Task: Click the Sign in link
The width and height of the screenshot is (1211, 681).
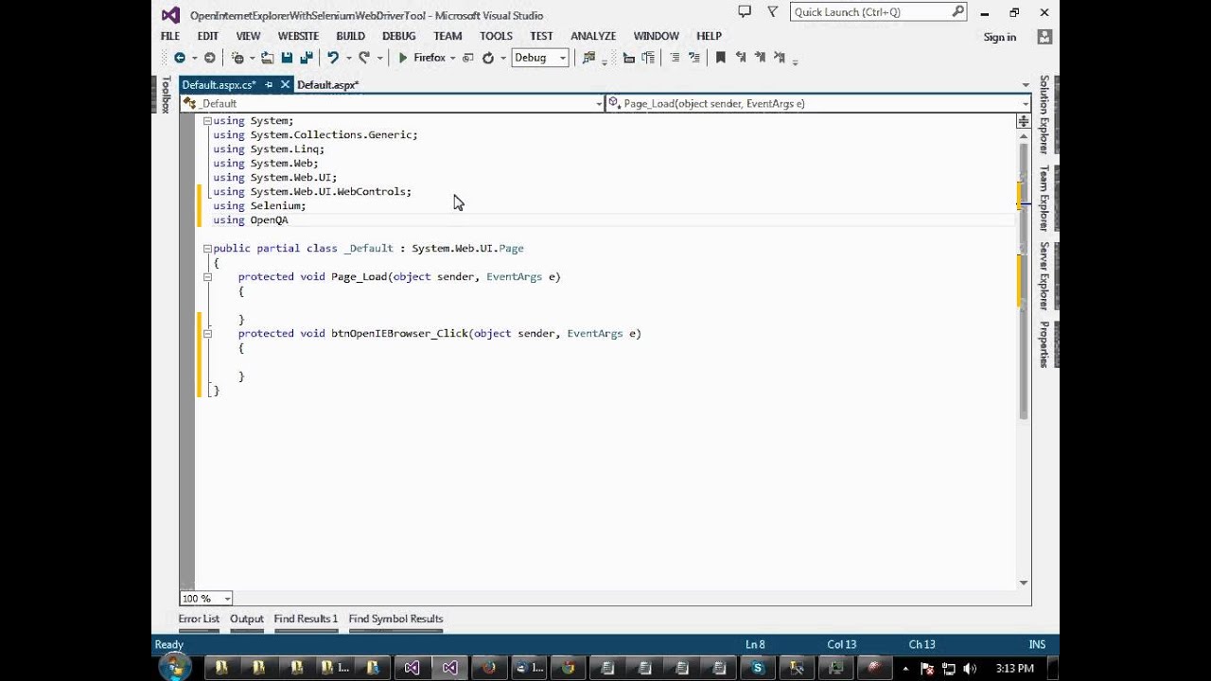Action: [999, 37]
